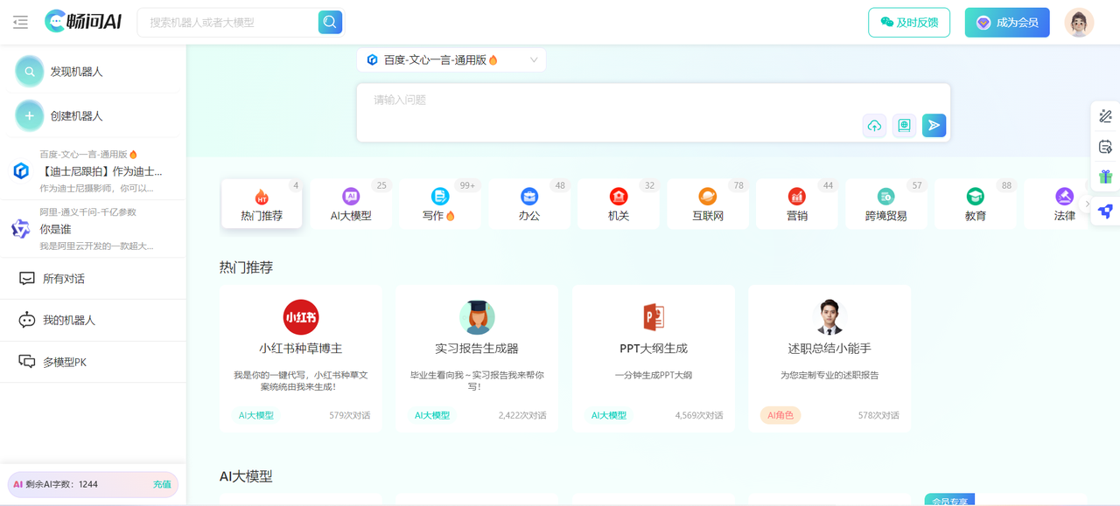Viewport: 1120px width, 506px height.
Task: Open the user avatar profile
Action: click(x=1078, y=23)
